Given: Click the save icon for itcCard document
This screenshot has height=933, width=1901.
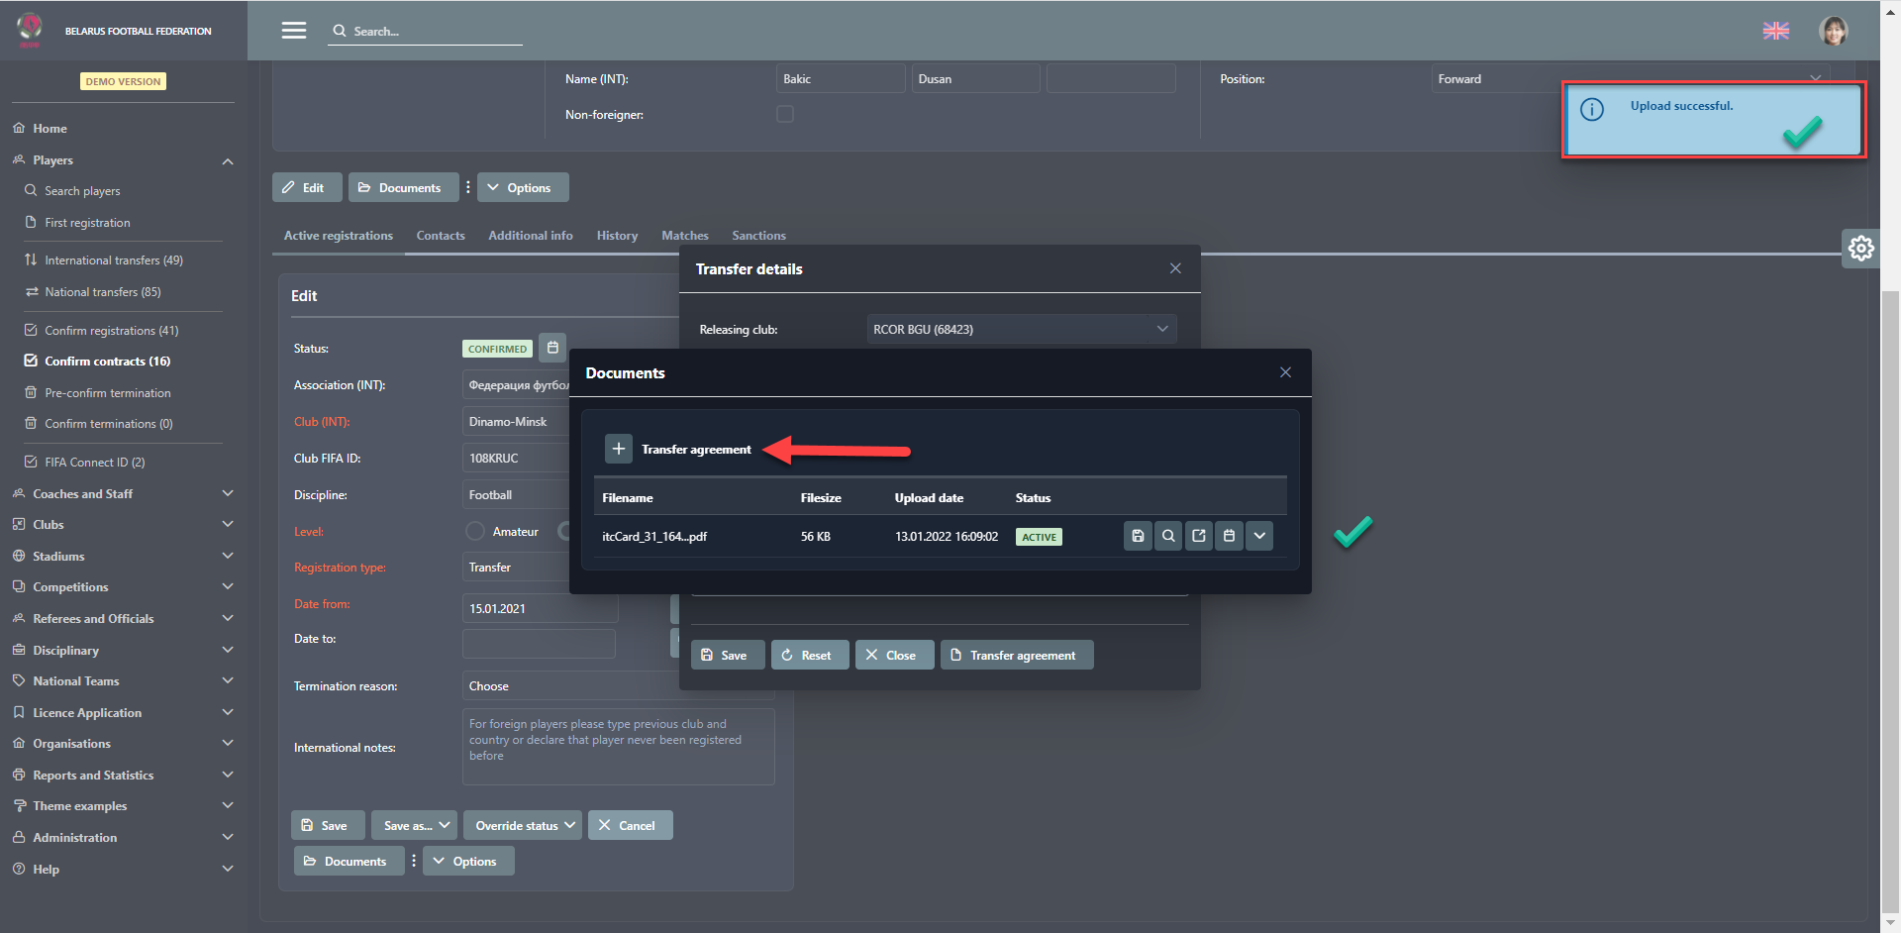Looking at the screenshot, I should (x=1138, y=536).
